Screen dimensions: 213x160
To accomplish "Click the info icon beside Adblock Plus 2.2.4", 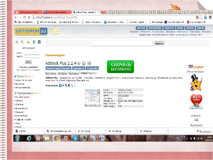I will point(84,63).
